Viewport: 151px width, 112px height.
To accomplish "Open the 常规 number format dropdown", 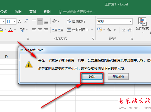I will tap(130, 21).
